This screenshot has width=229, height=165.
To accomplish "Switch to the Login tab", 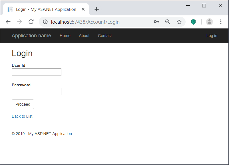I will click(43, 9).
